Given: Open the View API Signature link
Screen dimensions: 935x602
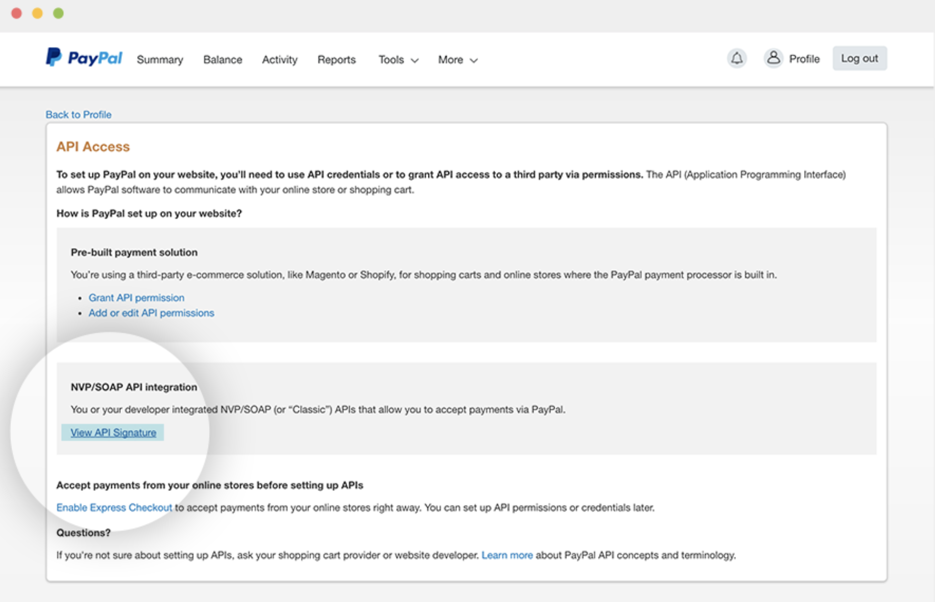Looking at the screenshot, I should tap(113, 433).
